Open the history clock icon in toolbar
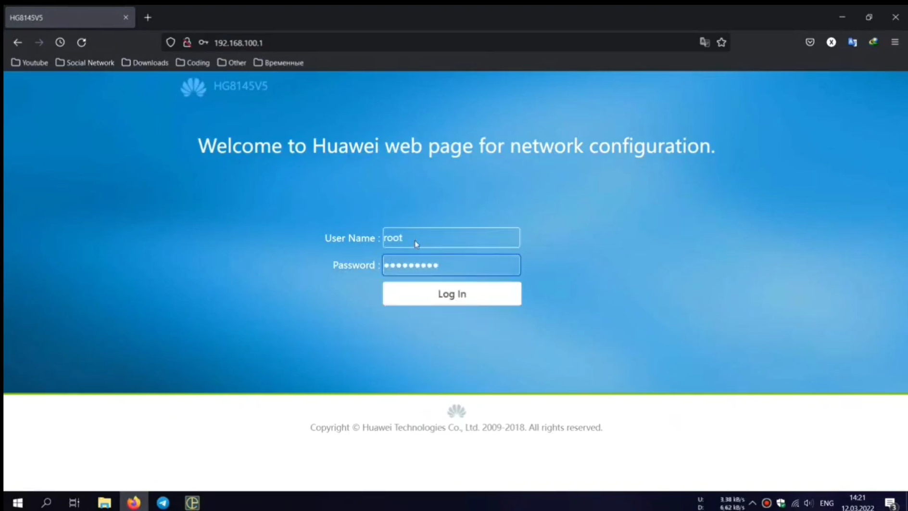The height and width of the screenshot is (511, 908). (x=60, y=42)
